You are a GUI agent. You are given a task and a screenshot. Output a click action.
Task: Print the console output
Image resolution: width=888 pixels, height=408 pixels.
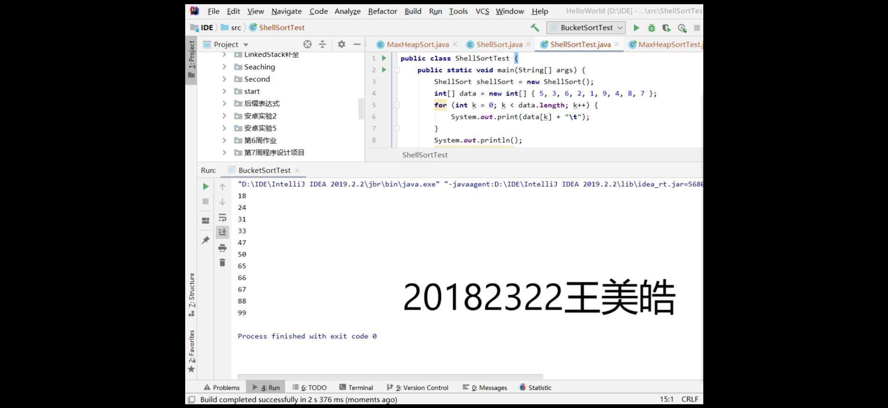(x=223, y=248)
